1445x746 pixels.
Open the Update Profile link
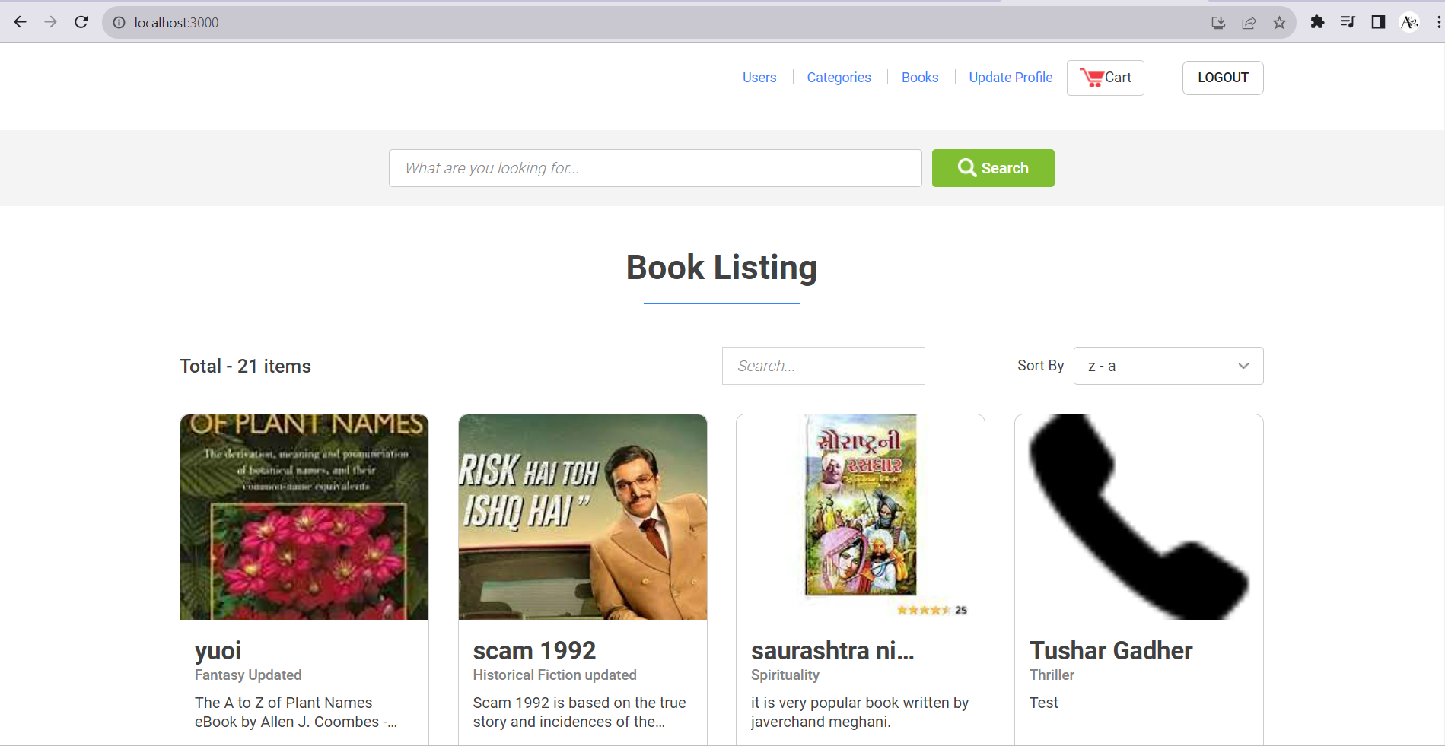(x=1011, y=78)
